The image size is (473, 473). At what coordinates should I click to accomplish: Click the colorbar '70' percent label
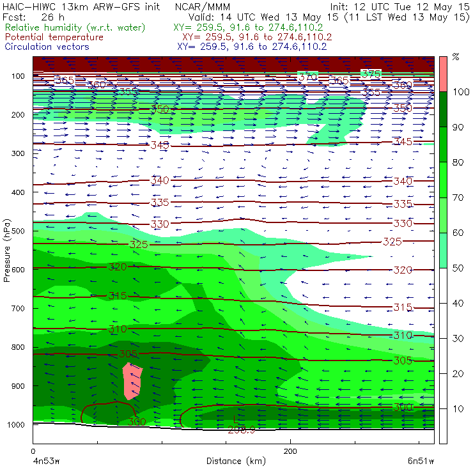(x=458, y=198)
